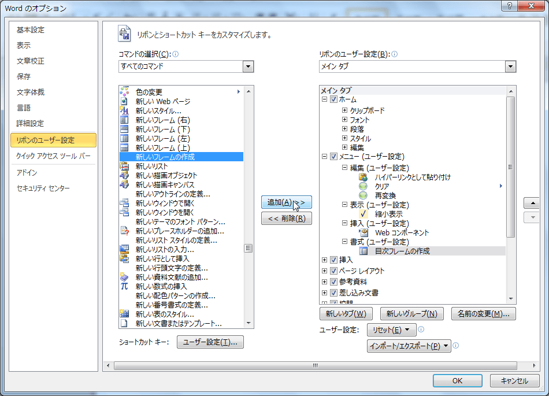Image resolution: width=549 pixels, height=396 pixels.
Task: Select the 新しいフレーム (左) icon
Action: tap(124, 138)
